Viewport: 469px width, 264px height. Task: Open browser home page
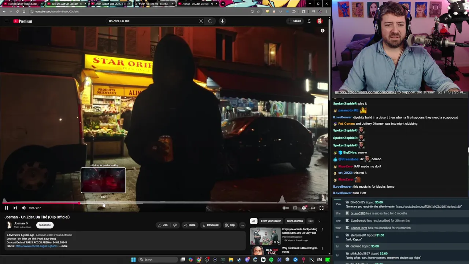coord(24,11)
